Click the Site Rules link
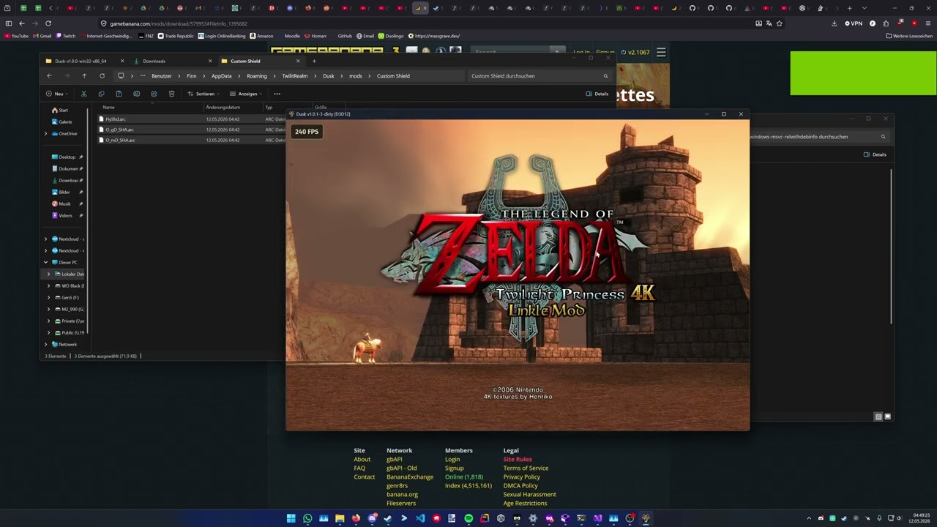Screen dimensions: 937x527 pyautogui.click(x=518, y=459)
